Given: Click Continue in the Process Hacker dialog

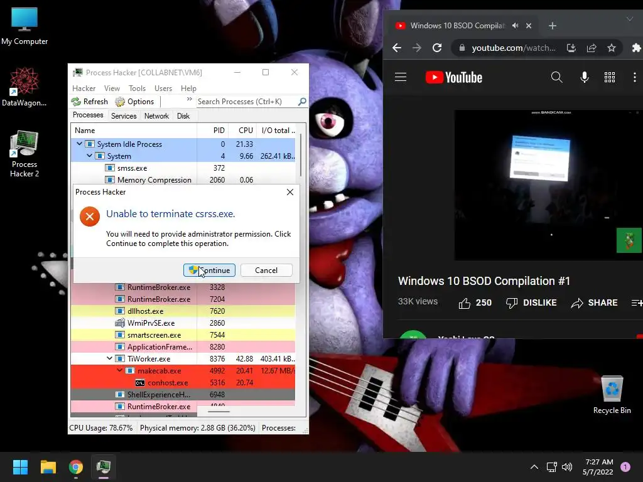Looking at the screenshot, I should click(x=209, y=270).
